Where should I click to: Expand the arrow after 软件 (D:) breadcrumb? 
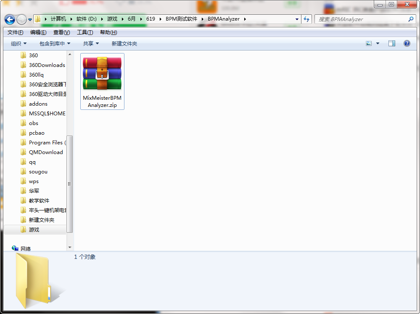click(x=102, y=19)
